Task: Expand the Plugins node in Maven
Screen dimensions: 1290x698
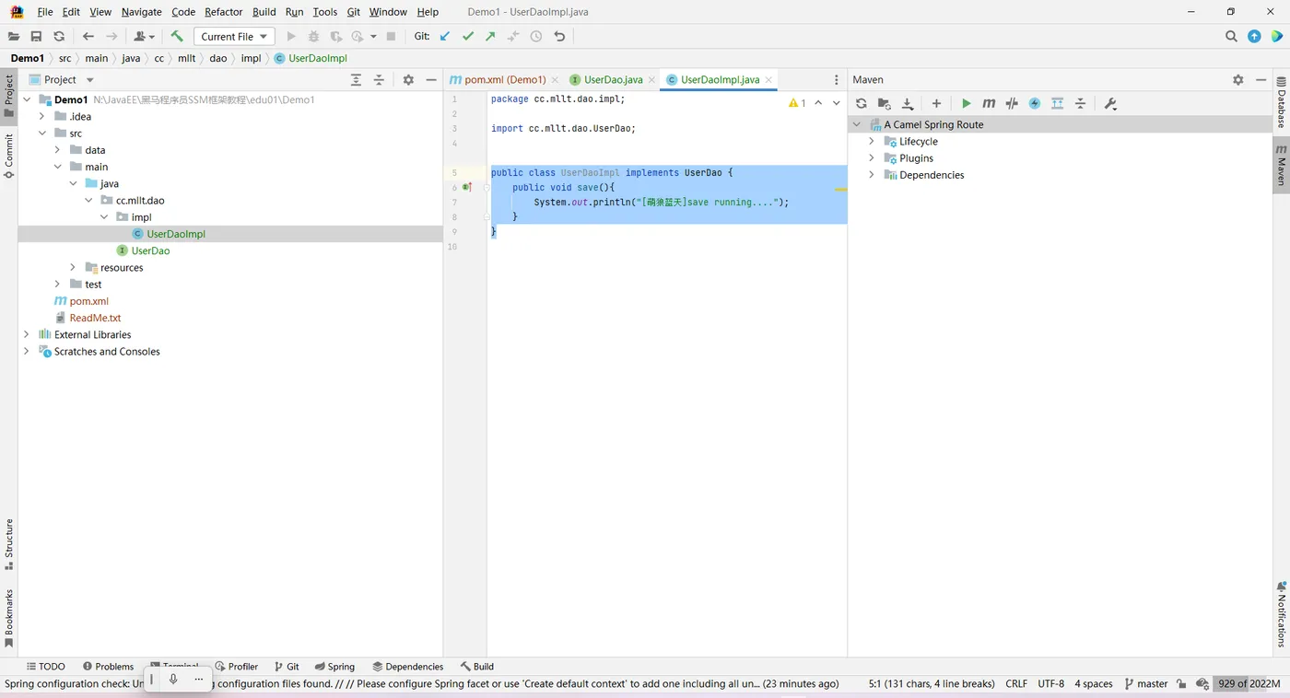Action: pyautogui.click(x=872, y=158)
